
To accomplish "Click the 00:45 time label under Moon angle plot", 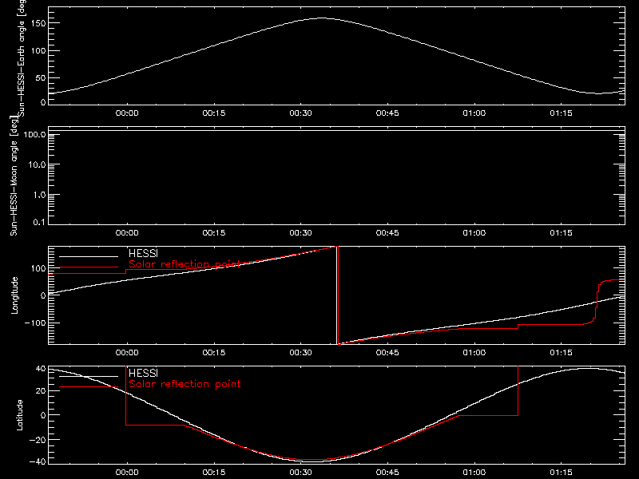I will [x=387, y=233].
